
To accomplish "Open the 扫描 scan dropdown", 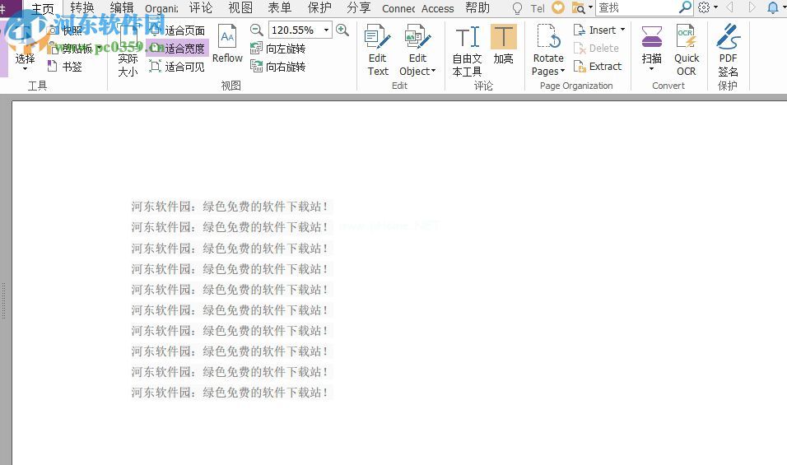I will [x=651, y=49].
